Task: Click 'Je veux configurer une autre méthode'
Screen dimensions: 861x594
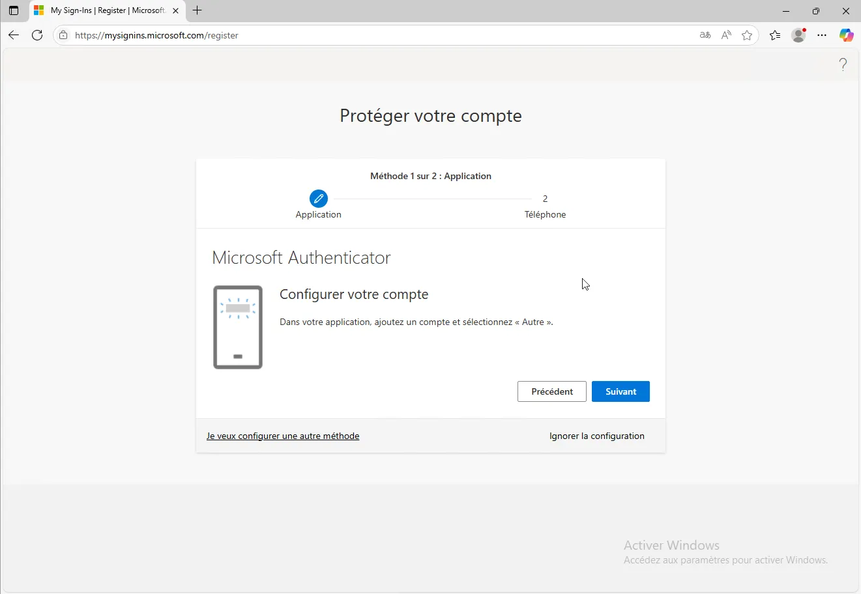Action: tap(283, 436)
